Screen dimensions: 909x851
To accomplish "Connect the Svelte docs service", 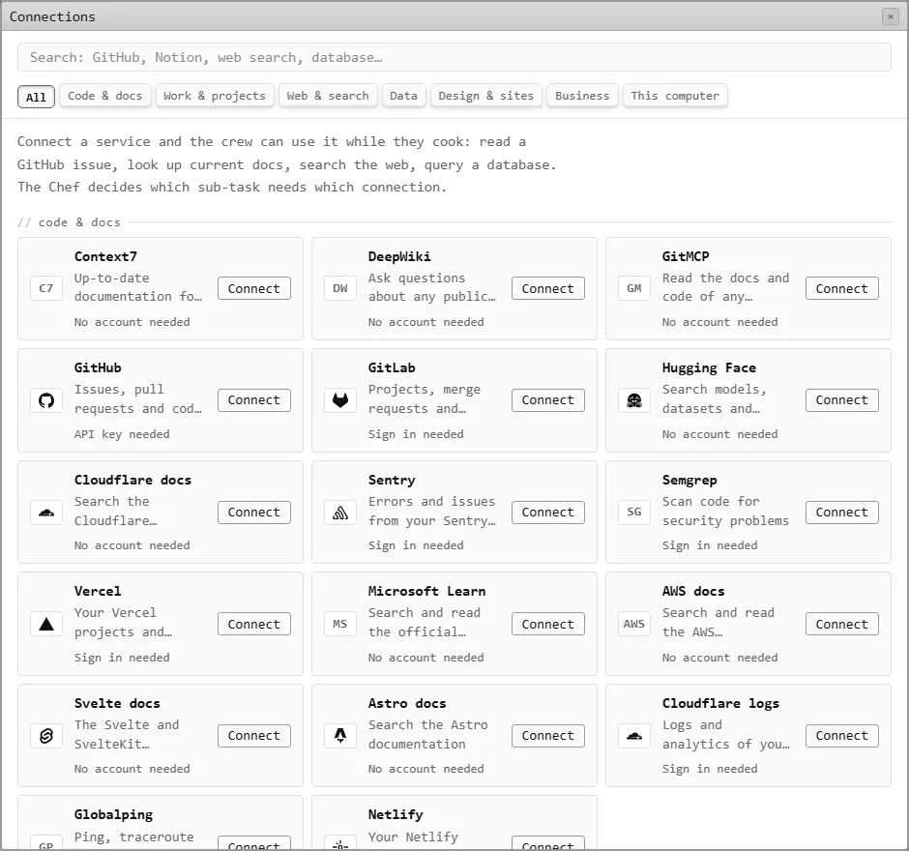I will tap(254, 736).
